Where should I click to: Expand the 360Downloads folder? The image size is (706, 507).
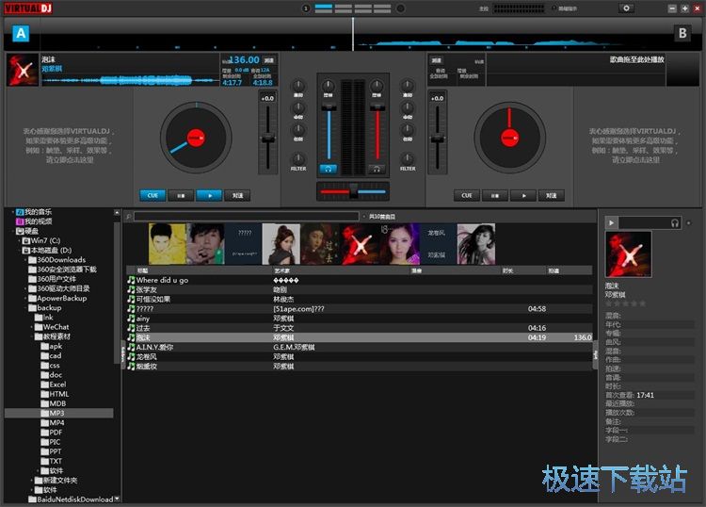25,260
